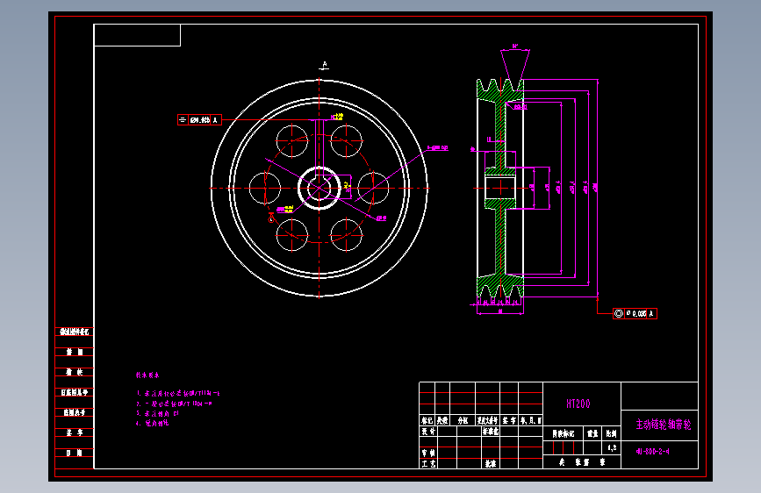
Task: Select the red datum circle symbol on bolt circle
Action: [x=271, y=219]
